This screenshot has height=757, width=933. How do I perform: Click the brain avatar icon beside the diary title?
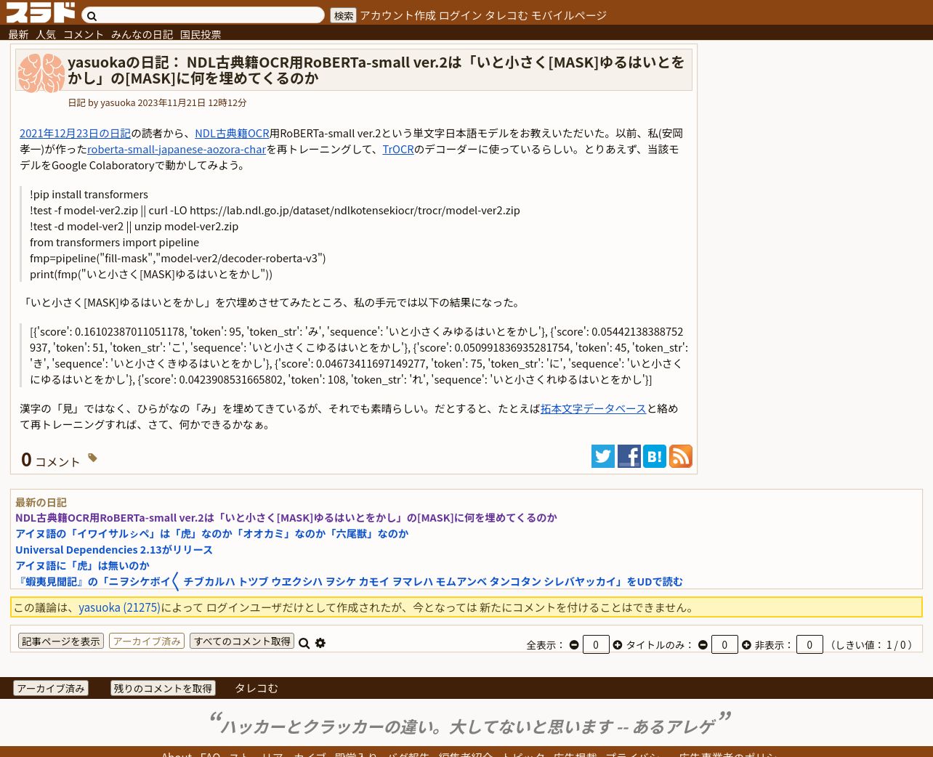click(41, 73)
